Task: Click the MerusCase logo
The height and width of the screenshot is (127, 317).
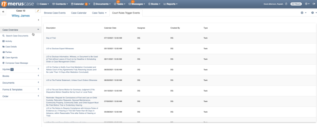Action: click(x=17, y=4)
